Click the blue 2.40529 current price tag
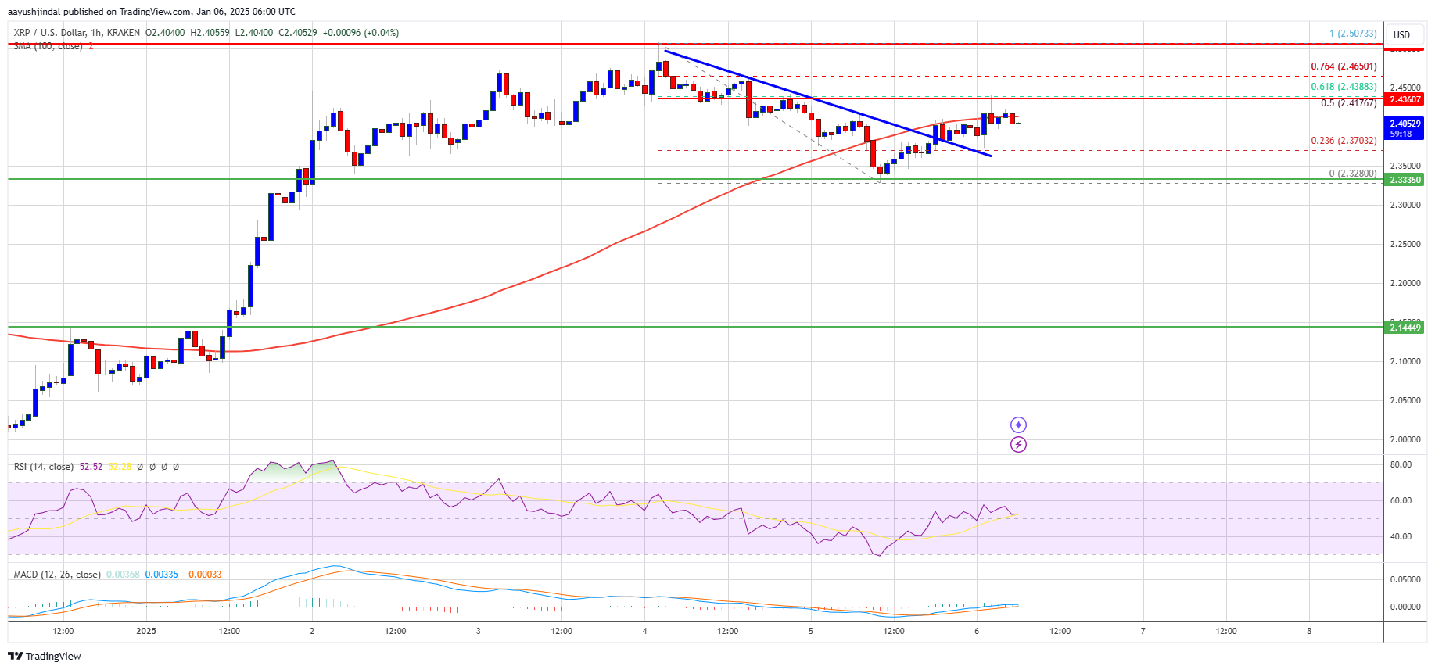This screenshot has height=670, width=1435. 1405,128
